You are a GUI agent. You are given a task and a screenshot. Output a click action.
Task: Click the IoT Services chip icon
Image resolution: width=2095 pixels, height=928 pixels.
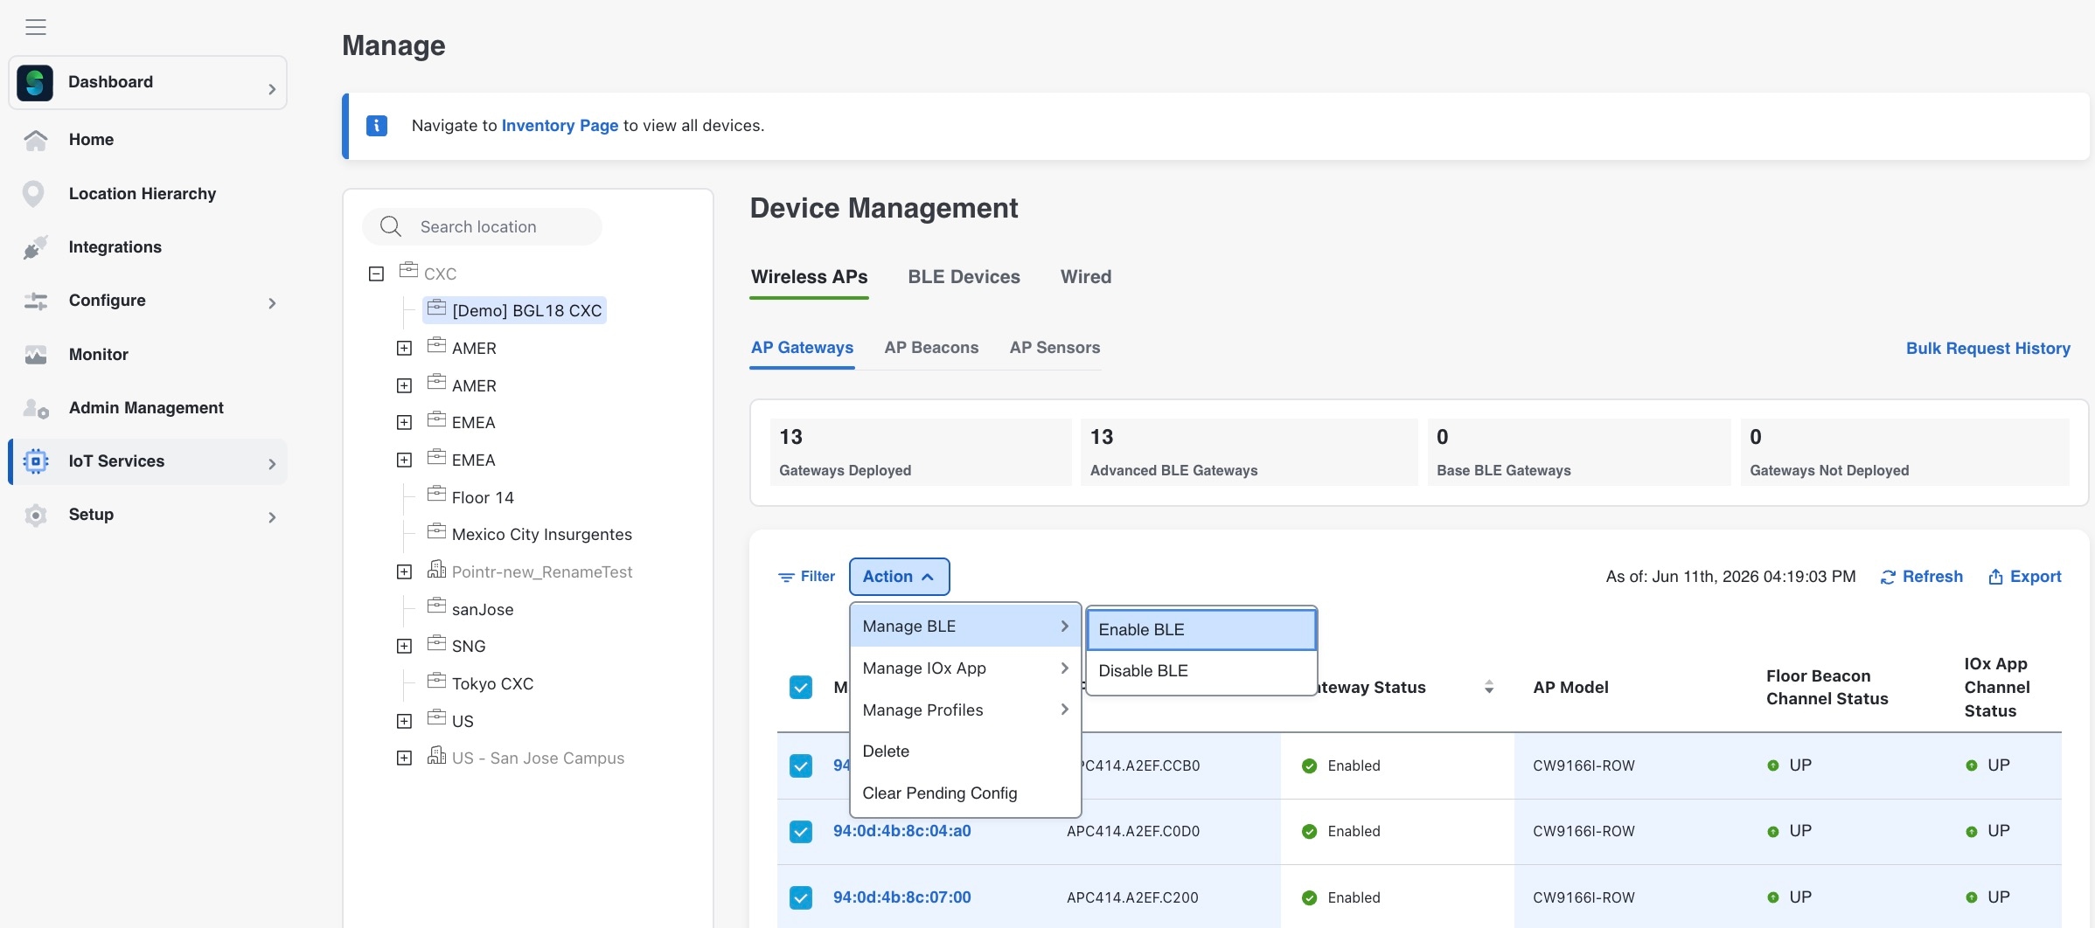pyautogui.click(x=36, y=461)
